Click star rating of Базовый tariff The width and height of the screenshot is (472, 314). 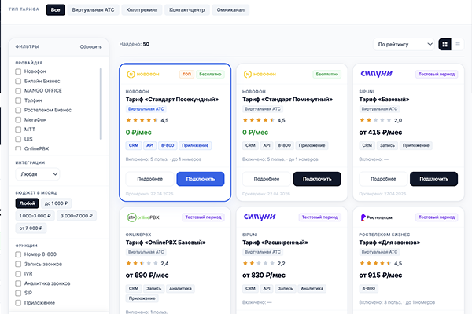coord(375,120)
